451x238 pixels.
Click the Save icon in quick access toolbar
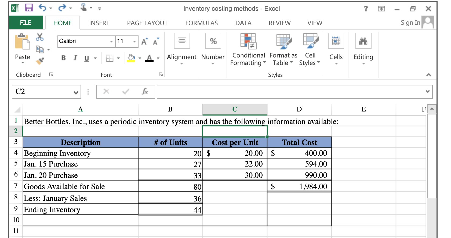click(x=29, y=8)
